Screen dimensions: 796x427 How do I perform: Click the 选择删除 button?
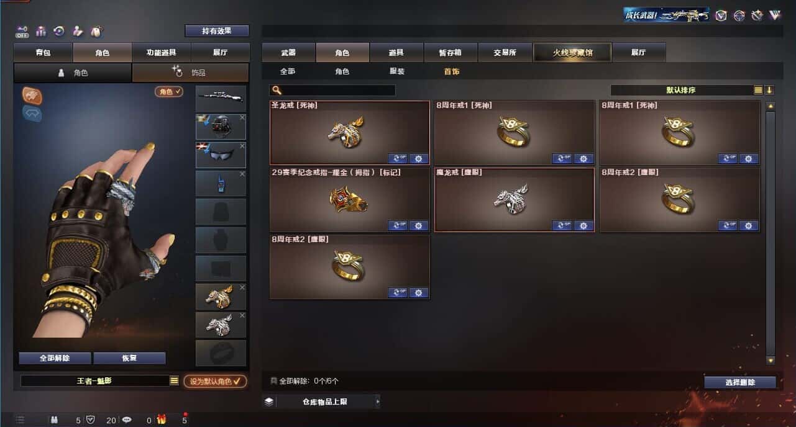[740, 382]
